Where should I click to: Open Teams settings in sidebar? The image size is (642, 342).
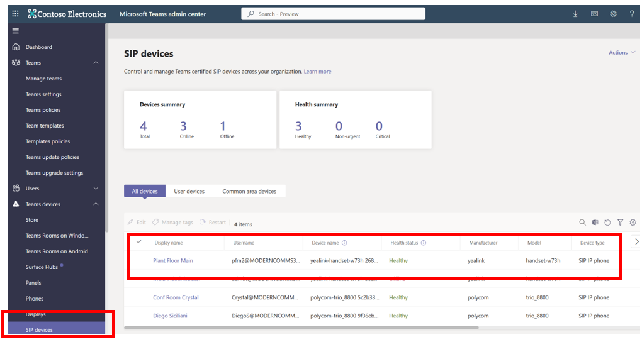click(43, 94)
